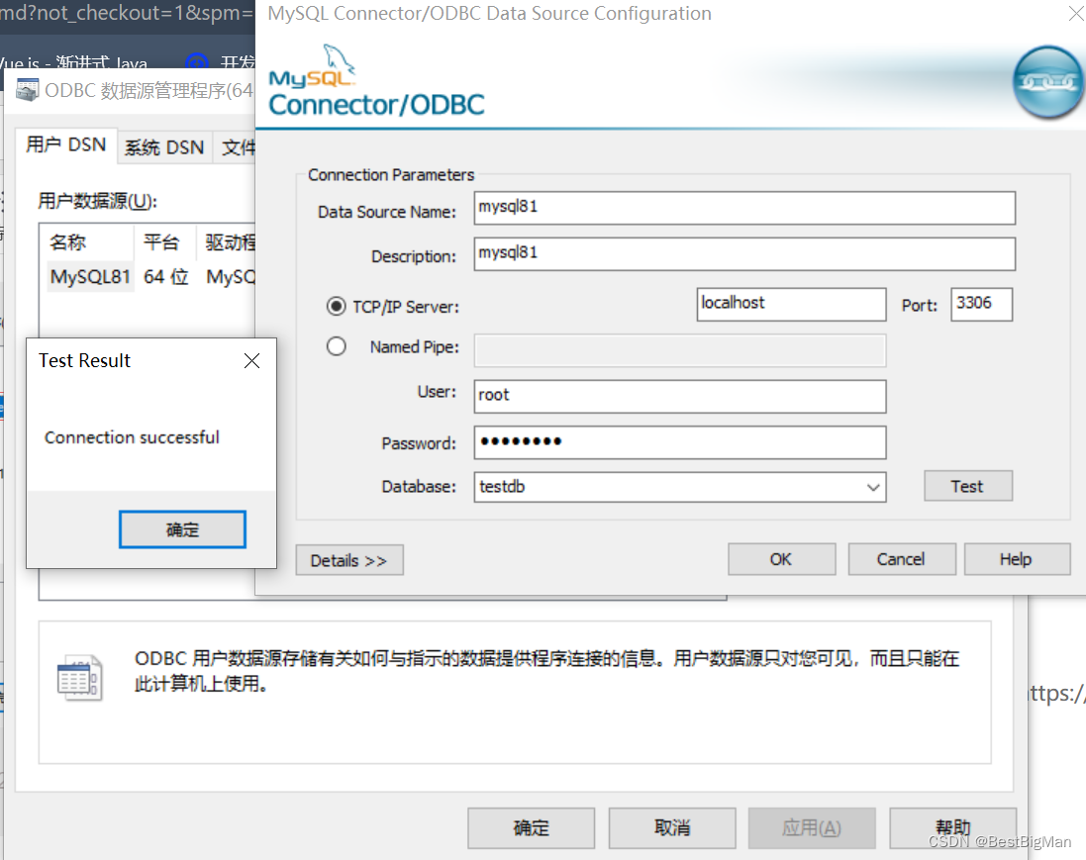
Task: Dismiss Test Result with 确定 button
Action: pos(183,529)
